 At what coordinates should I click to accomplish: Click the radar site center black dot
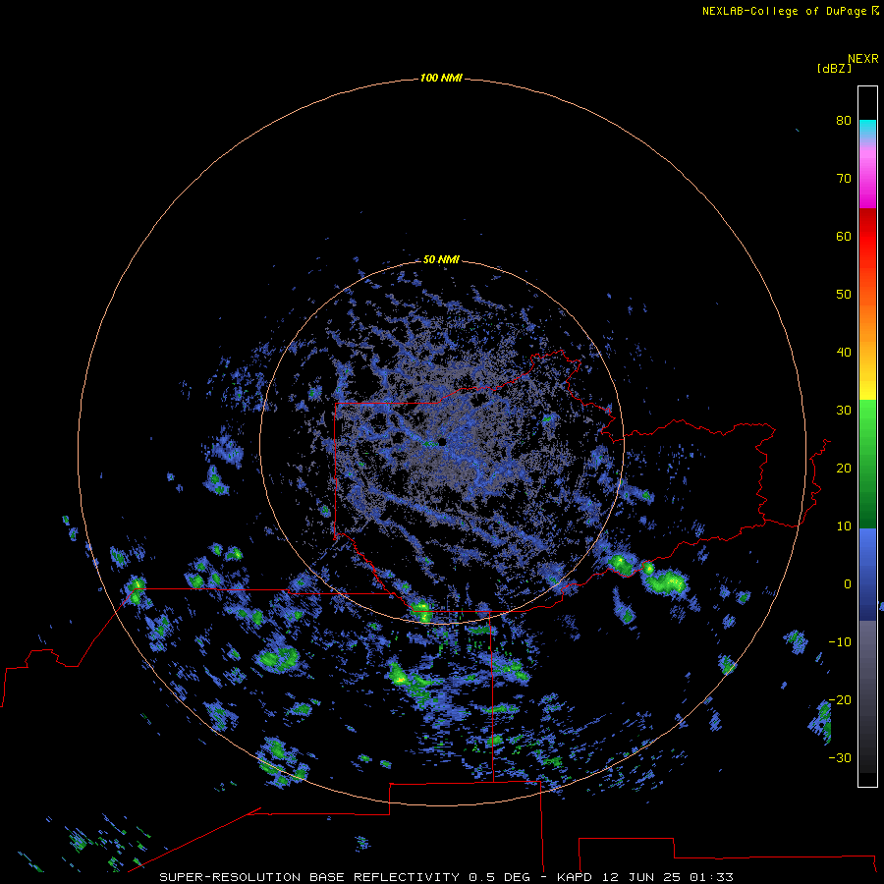point(442,442)
